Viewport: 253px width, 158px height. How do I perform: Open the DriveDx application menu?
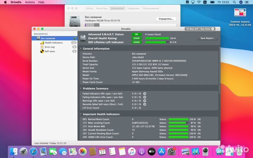(x=16, y=2)
